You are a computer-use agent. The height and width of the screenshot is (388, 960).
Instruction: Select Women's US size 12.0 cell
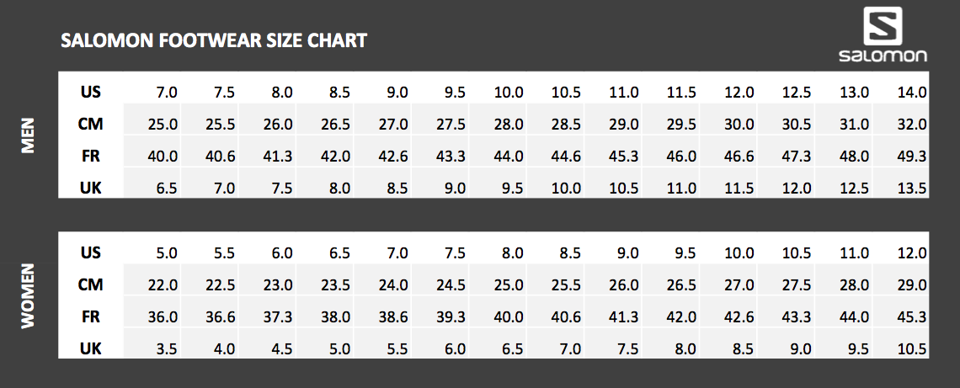[911, 252]
